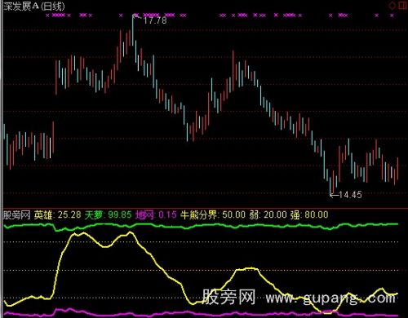408x318 pixels.
Task: Select the 英雄: 25.28 indicator value
Action: pyautogui.click(x=57, y=215)
